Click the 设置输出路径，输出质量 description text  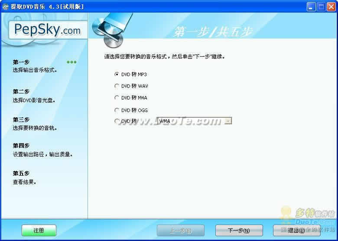[x=42, y=154]
